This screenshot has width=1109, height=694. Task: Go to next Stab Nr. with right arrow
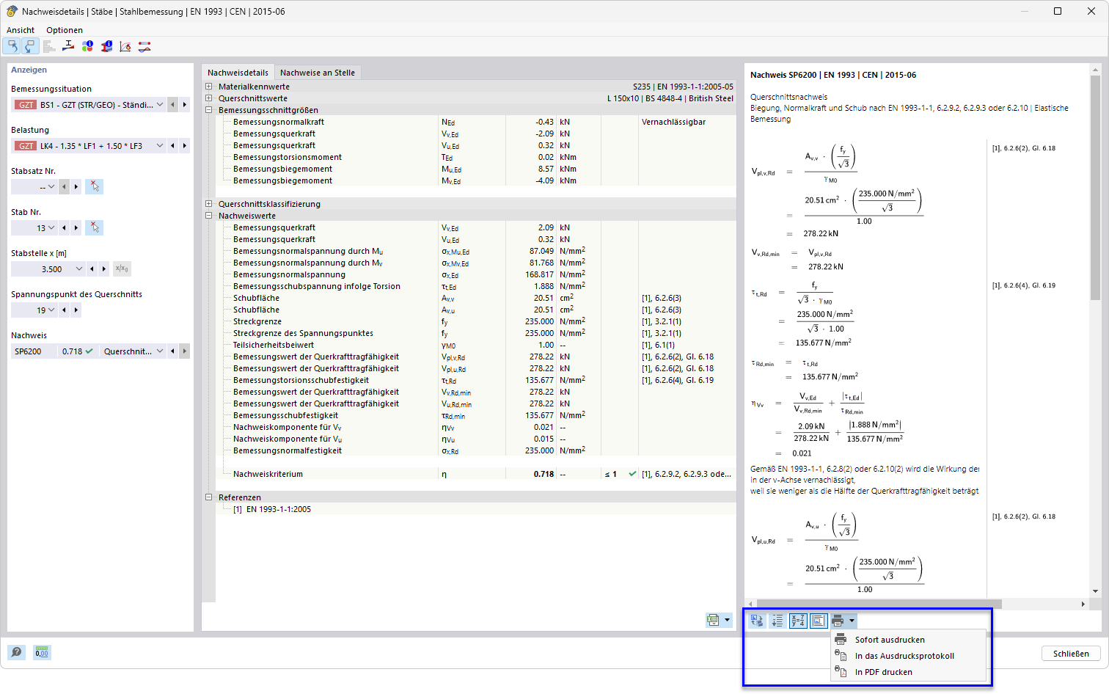point(76,228)
